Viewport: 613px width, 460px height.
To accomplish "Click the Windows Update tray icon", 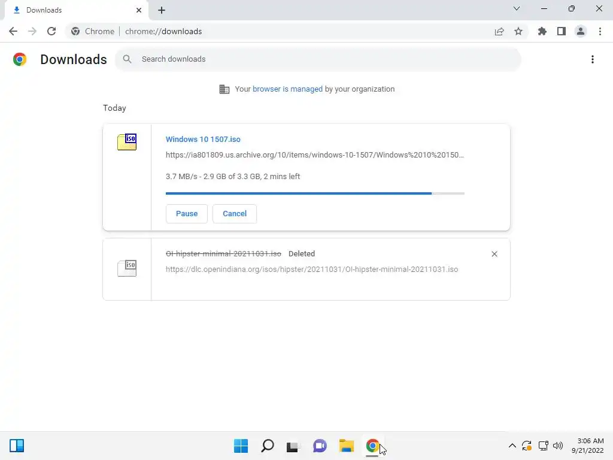I will pos(527,446).
